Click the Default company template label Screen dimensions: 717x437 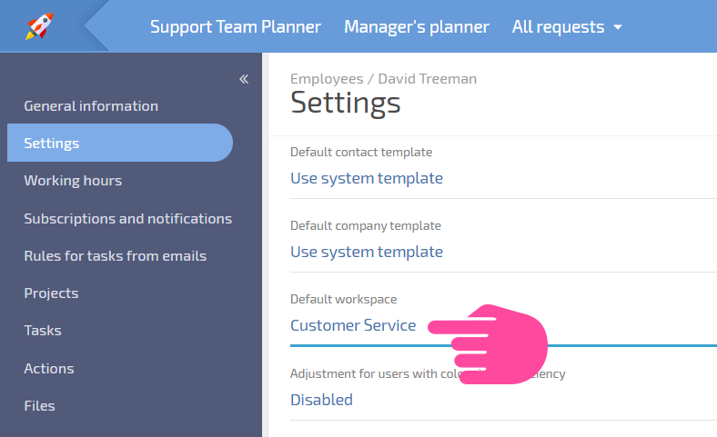366,225
